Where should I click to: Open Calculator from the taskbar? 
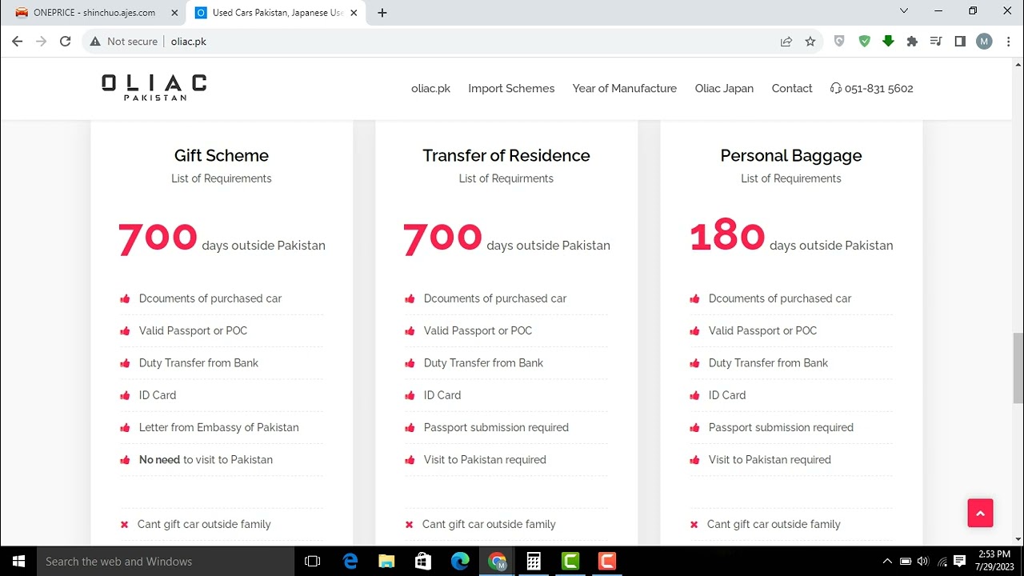pos(534,562)
